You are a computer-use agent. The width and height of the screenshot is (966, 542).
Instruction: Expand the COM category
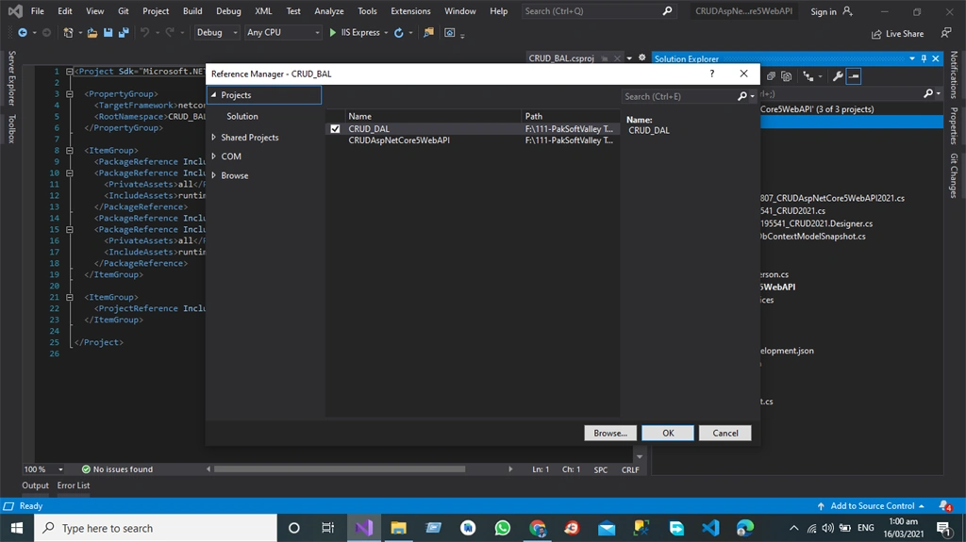(214, 156)
